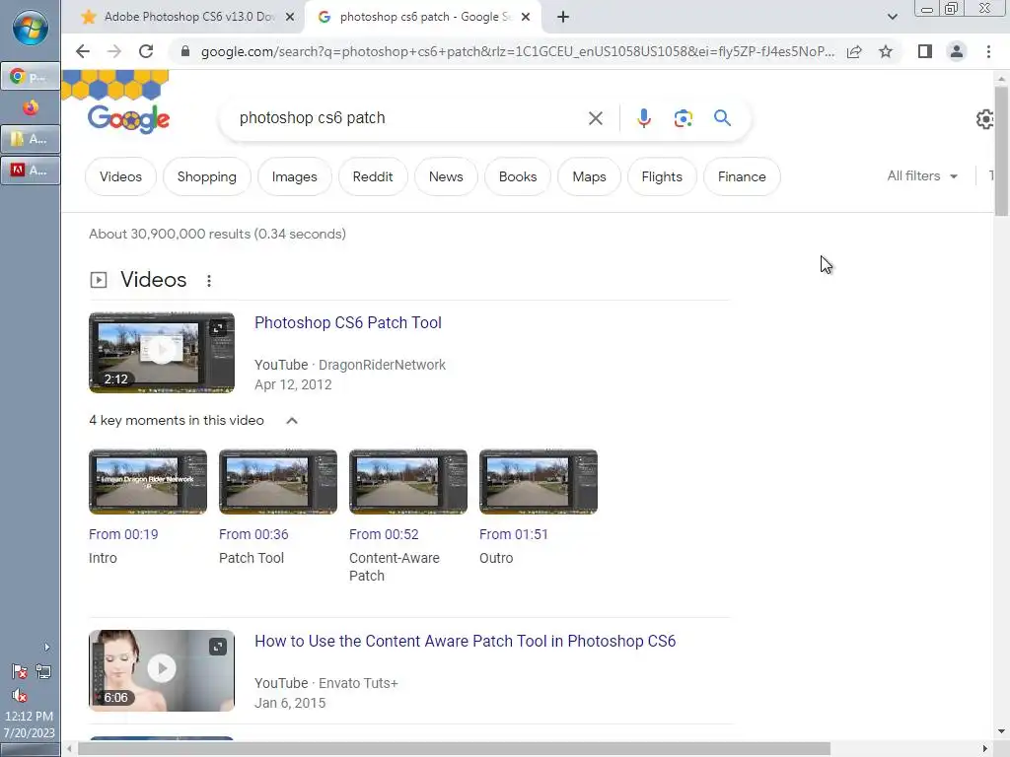1010x757 pixels.
Task: Open the Chrome profile avatar menu
Action: click(957, 51)
